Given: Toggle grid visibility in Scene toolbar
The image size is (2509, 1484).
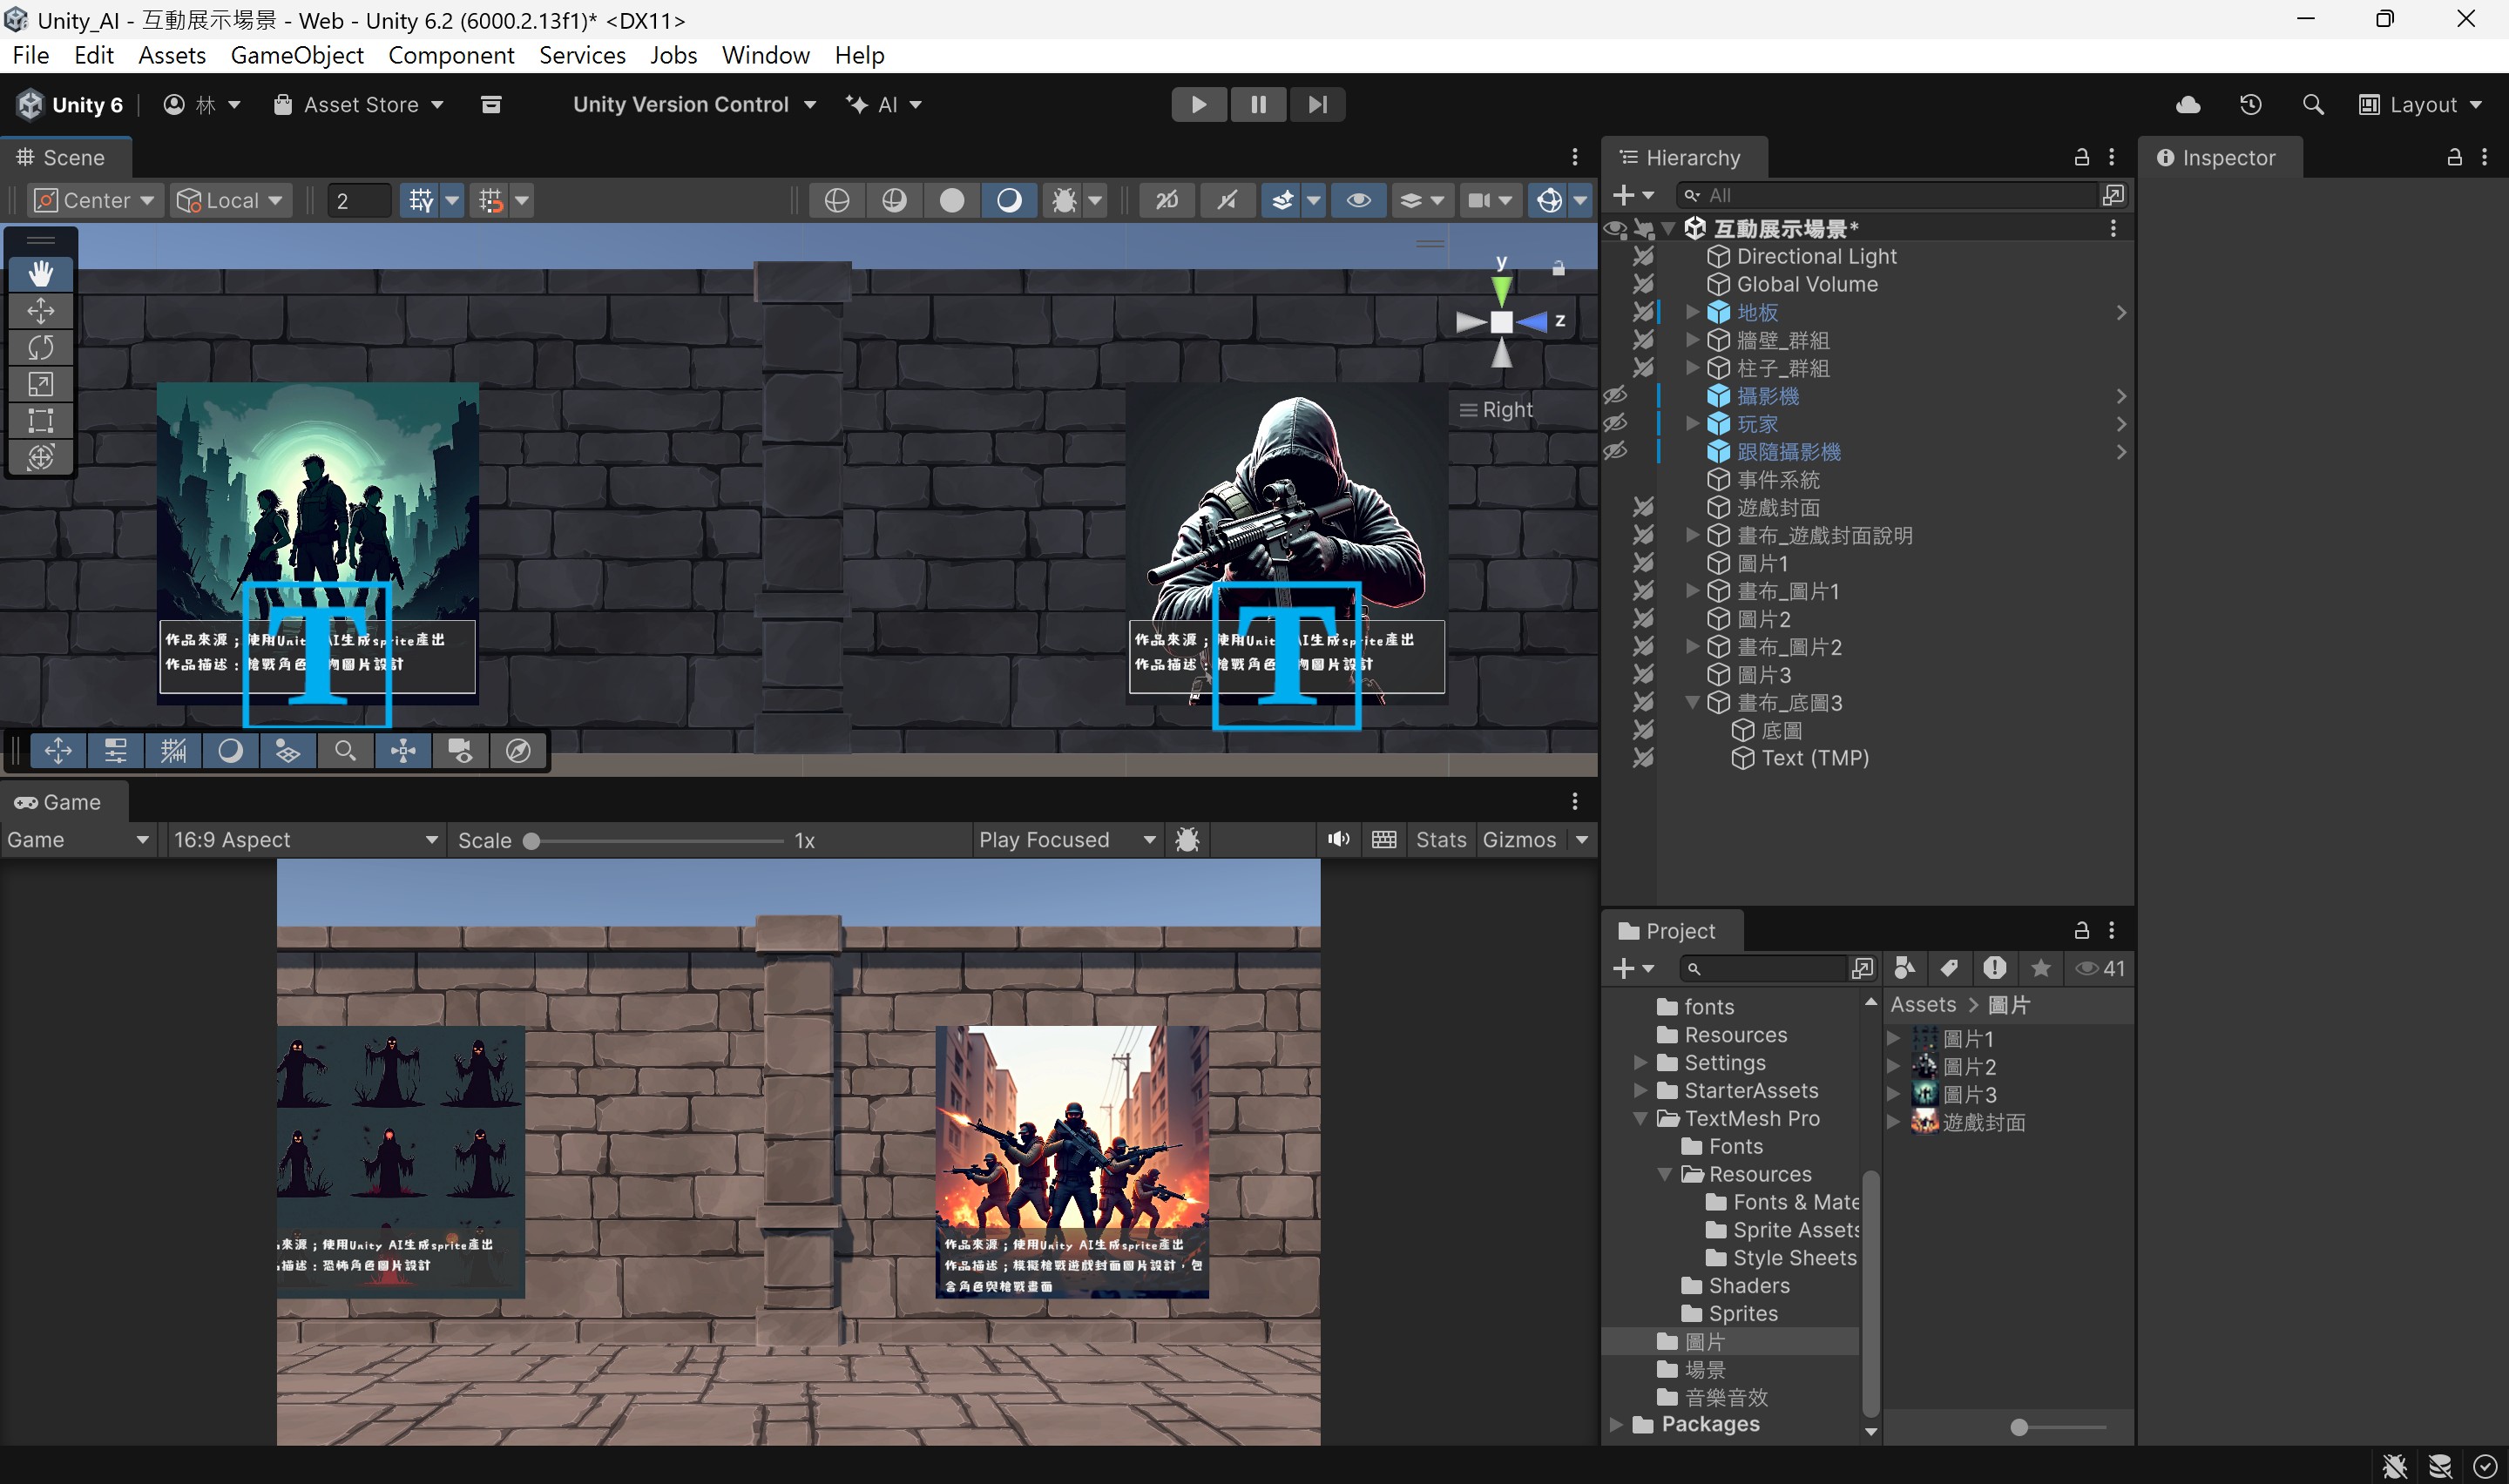Looking at the screenshot, I should [x=421, y=200].
